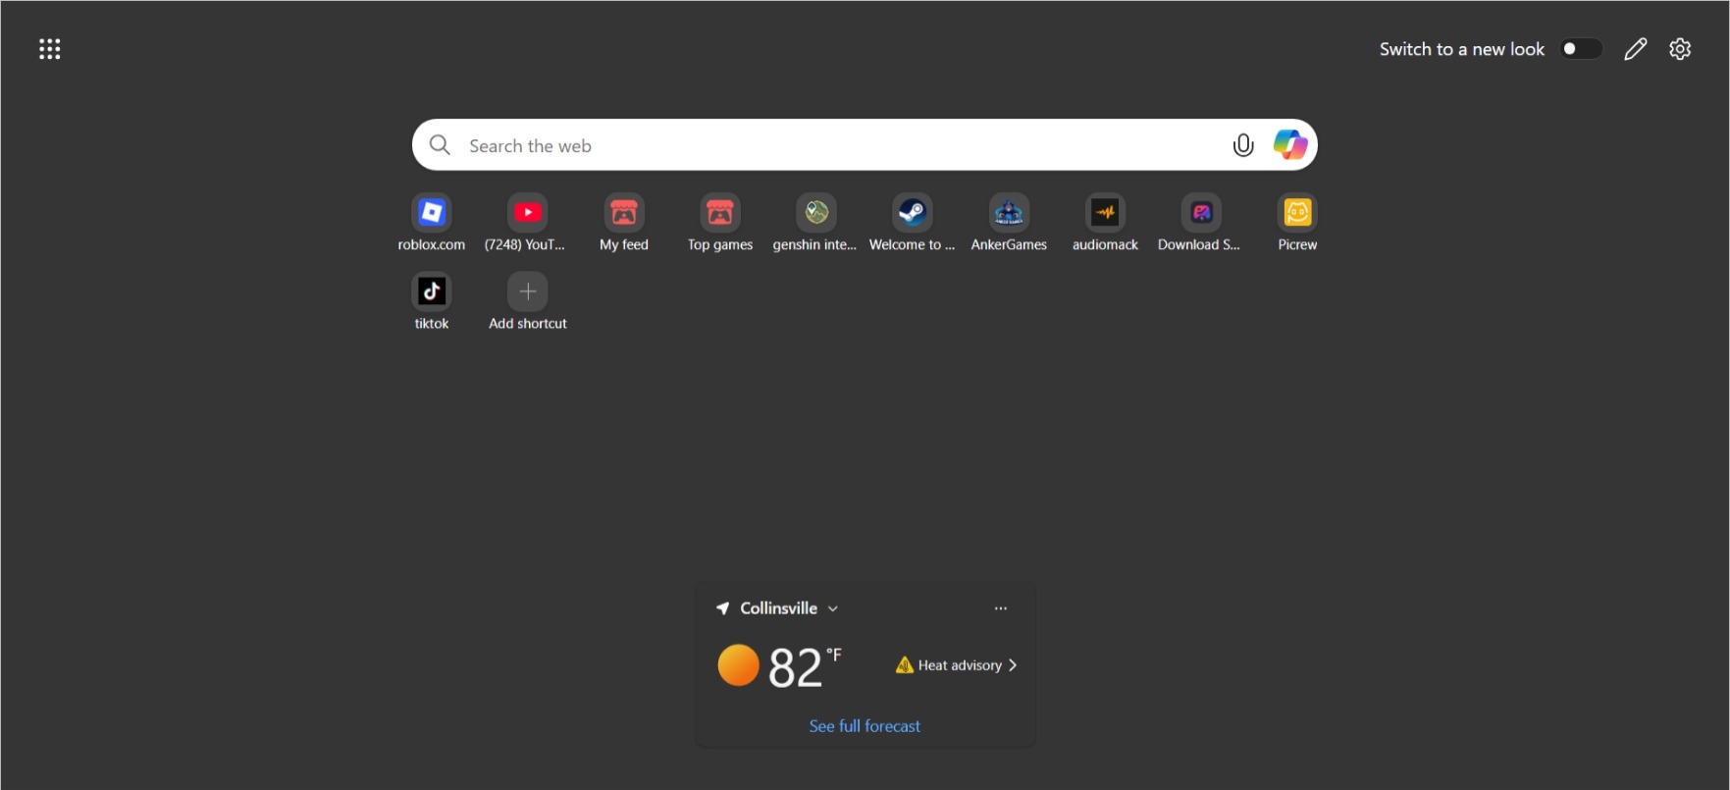Click the Switch to a new look label
Screen dimensions: 1730x790
coord(1462,49)
